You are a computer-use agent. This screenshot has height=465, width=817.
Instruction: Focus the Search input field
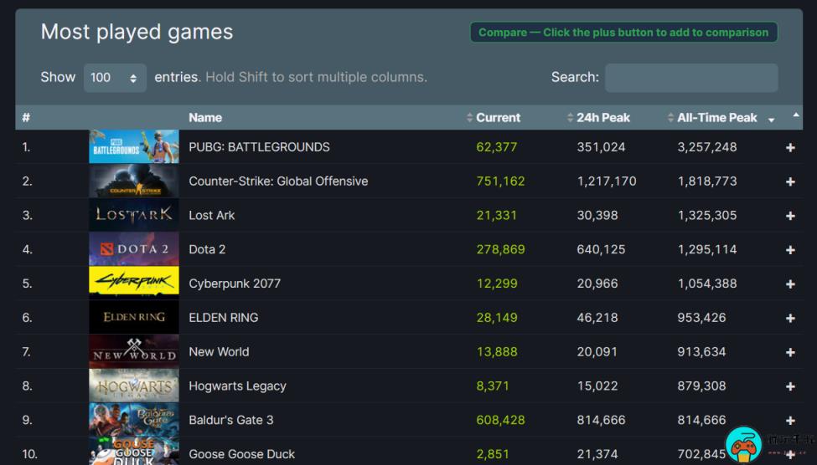691,78
